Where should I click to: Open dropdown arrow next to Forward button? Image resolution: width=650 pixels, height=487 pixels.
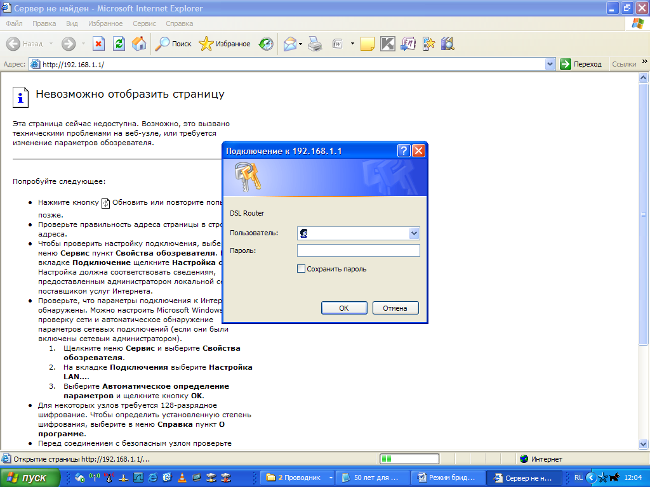click(x=83, y=44)
